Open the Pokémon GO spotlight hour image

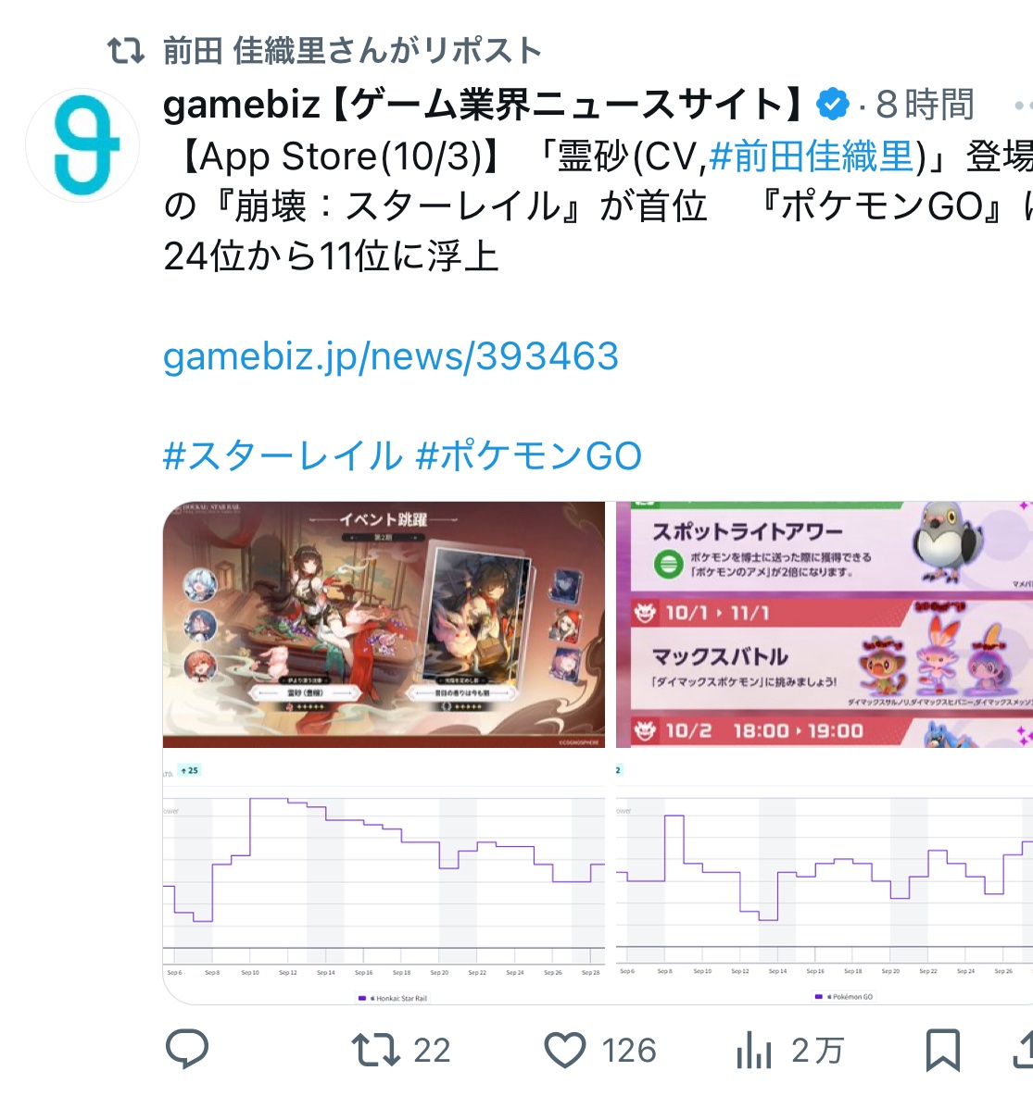[x=825, y=624]
